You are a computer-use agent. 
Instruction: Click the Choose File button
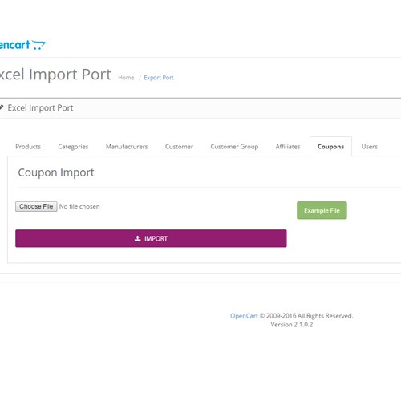coord(36,206)
